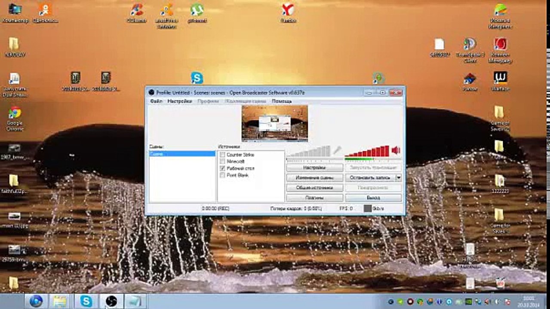Viewport: 550px width, 309px height.
Task: Enable the Counter Strike source checkbox
Action: point(222,154)
